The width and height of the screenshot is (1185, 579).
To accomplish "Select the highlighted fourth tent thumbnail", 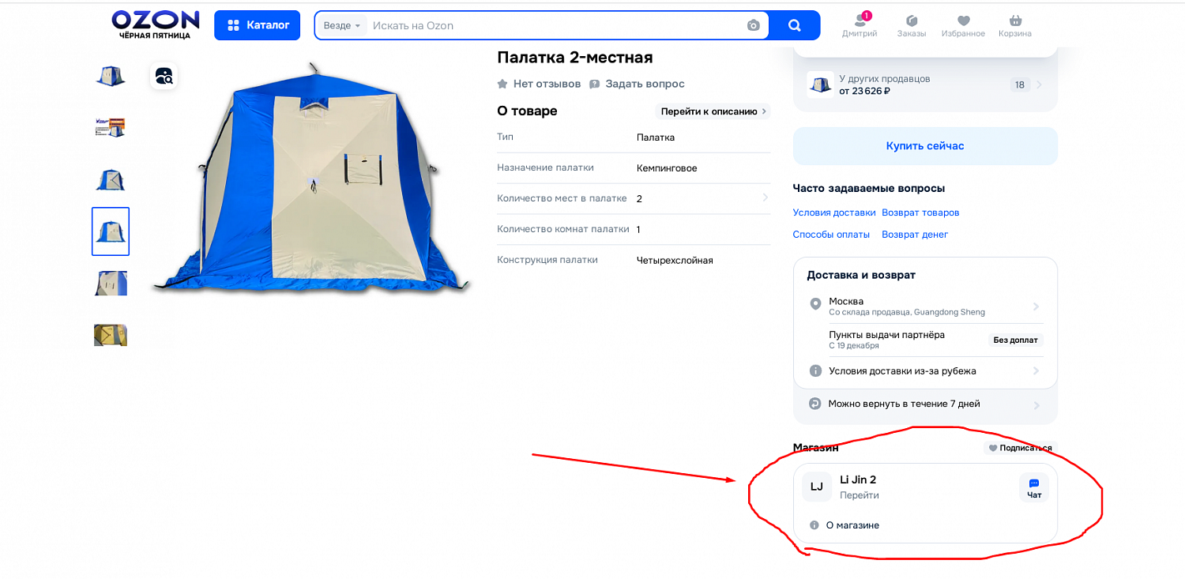I will [x=111, y=231].
